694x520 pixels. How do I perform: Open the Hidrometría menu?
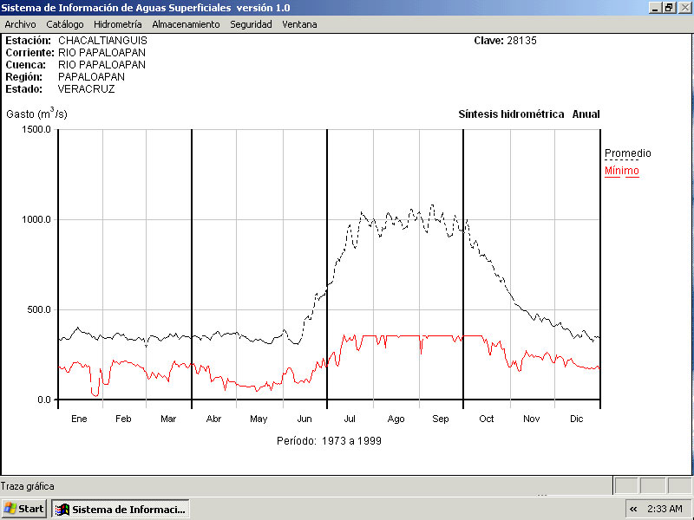click(117, 24)
